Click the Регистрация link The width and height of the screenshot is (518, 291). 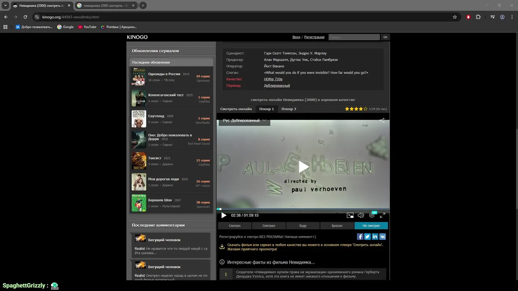click(x=314, y=37)
